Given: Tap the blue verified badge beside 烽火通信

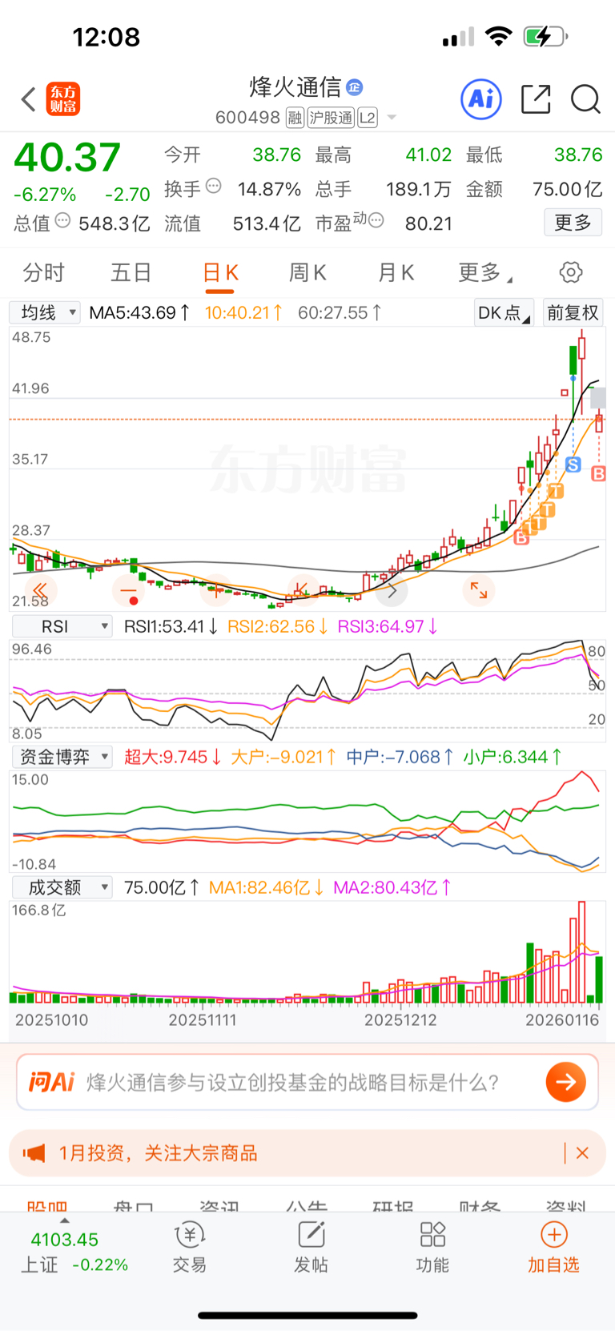Looking at the screenshot, I should (x=355, y=86).
